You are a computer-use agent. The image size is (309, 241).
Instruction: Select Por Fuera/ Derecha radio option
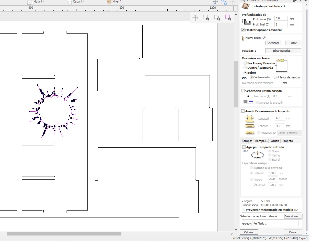(x=245, y=63)
